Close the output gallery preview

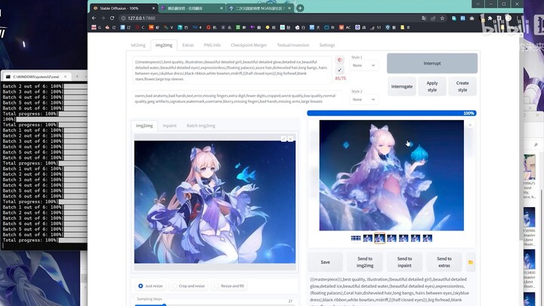470,125
